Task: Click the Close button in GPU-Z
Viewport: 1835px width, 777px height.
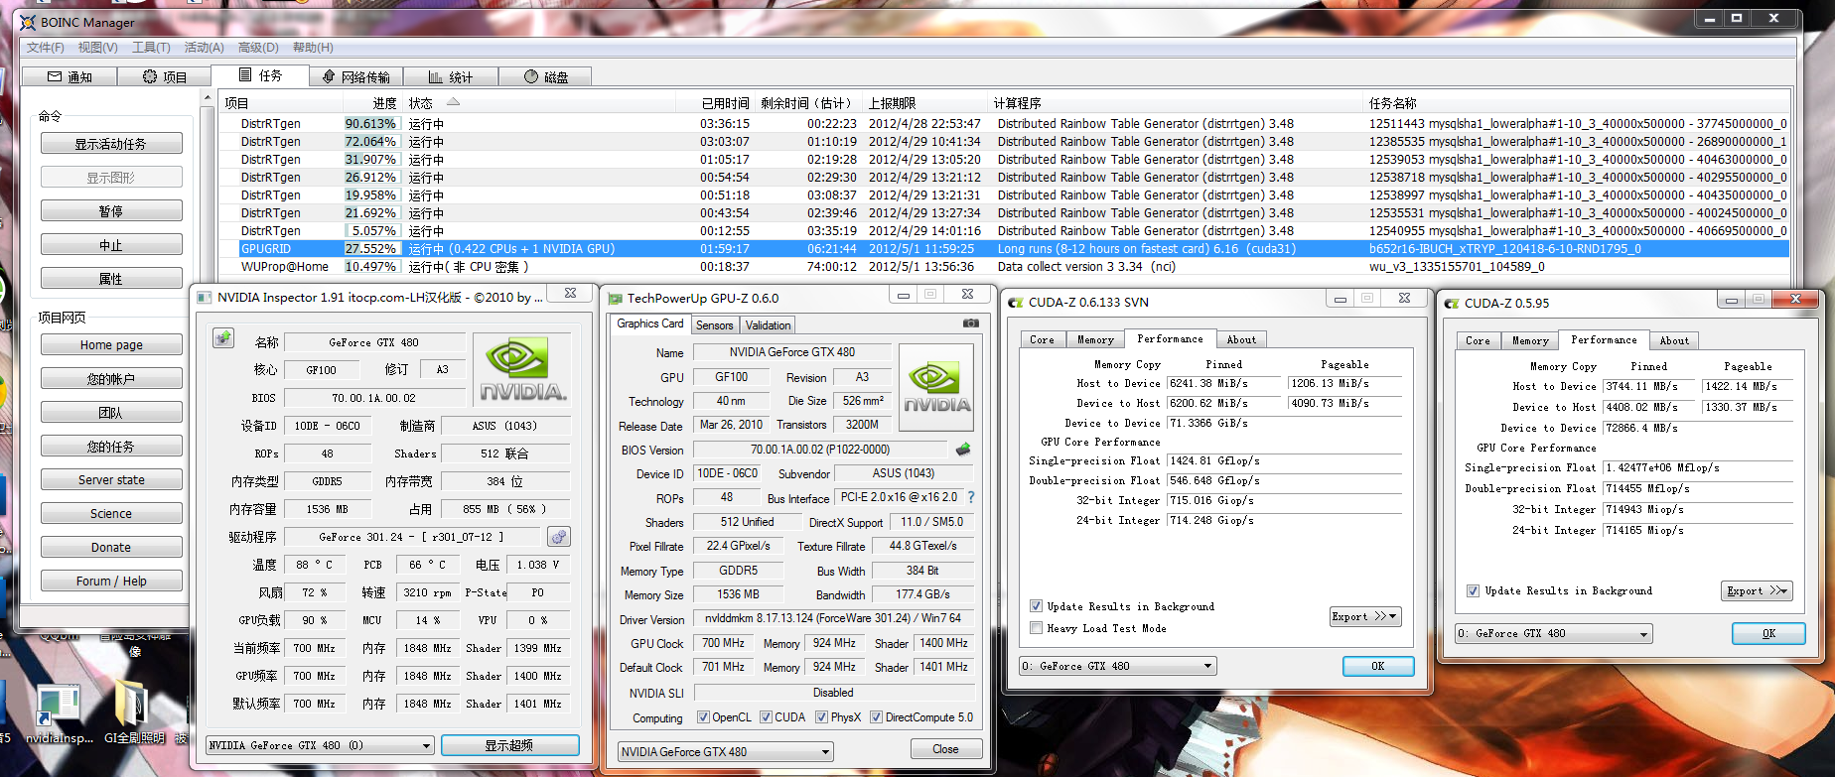Action: point(945,749)
